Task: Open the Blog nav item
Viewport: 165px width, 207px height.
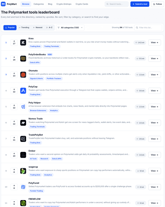Action: [x=50, y=4]
